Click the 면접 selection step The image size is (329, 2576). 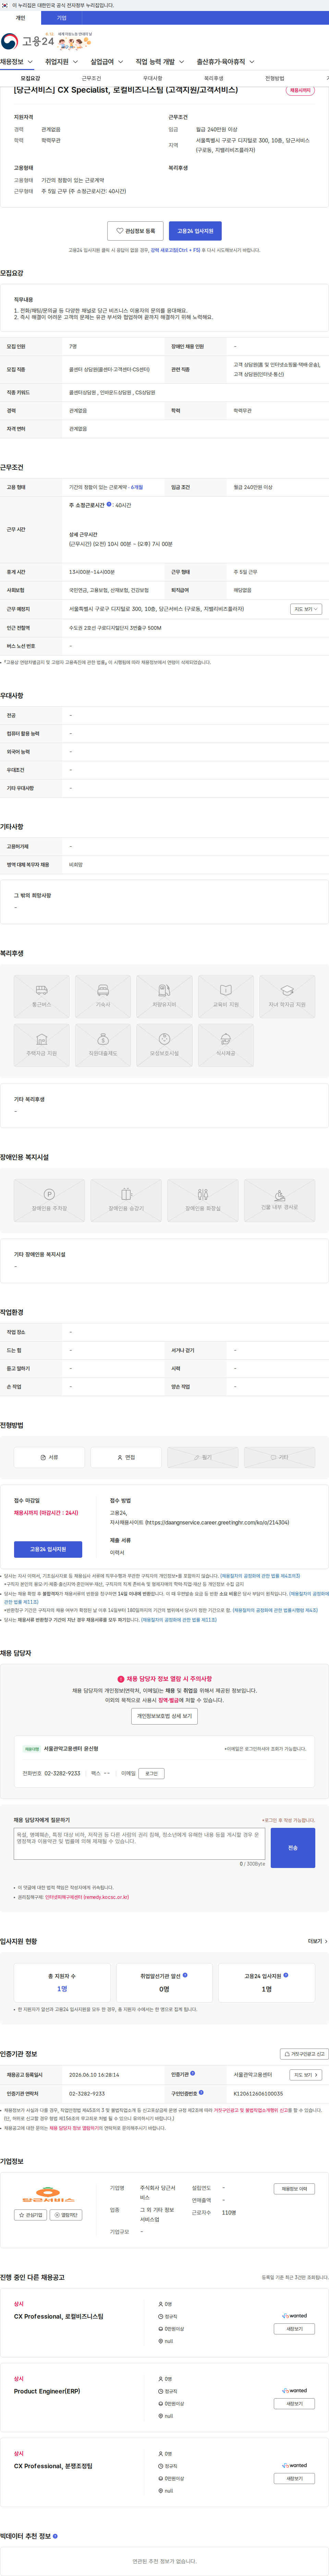point(126,1457)
